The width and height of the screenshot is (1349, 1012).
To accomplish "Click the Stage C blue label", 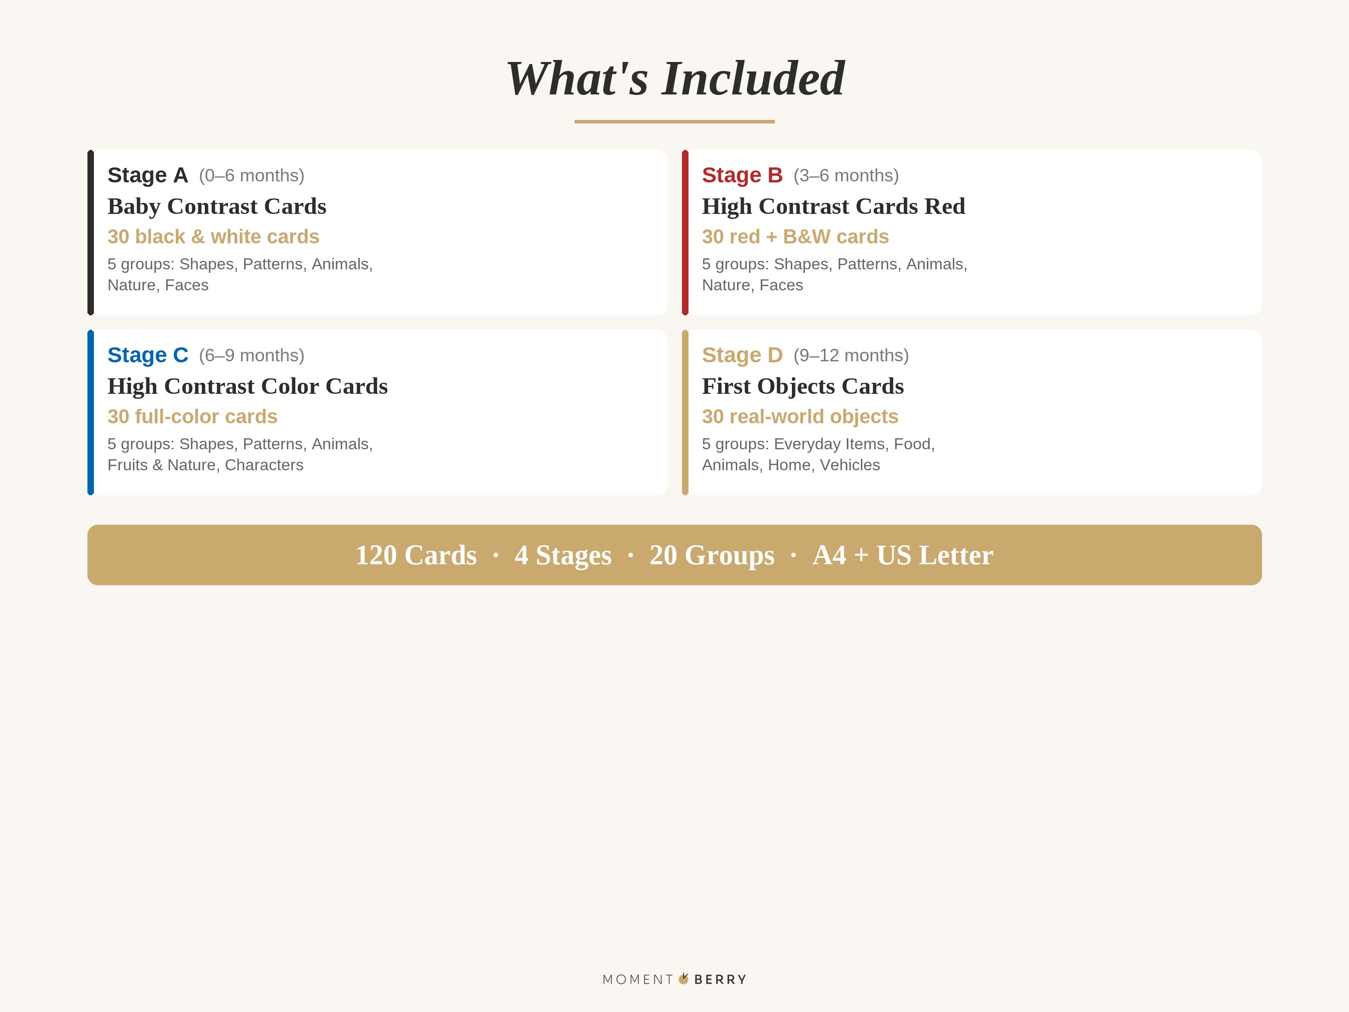I will click(147, 355).
